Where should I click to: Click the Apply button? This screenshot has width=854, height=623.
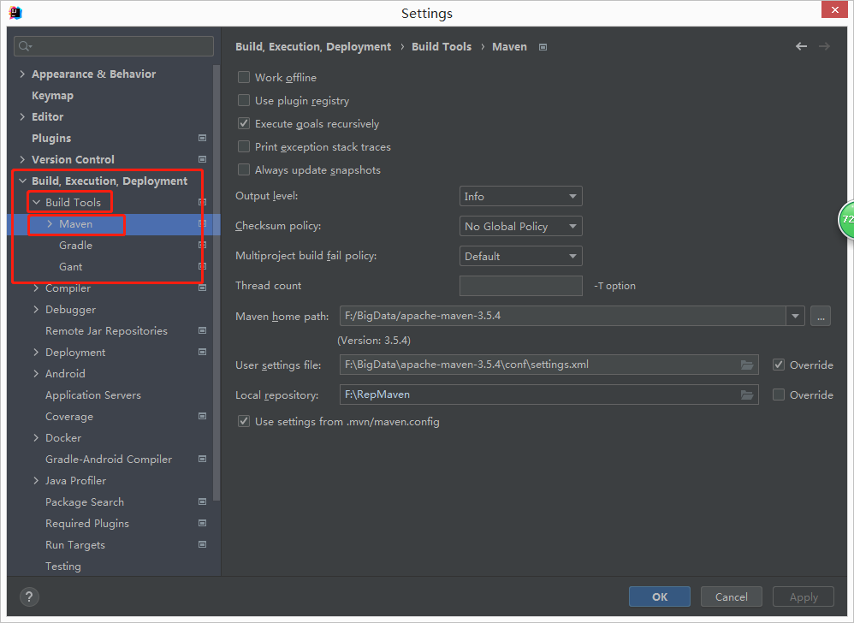click(x=803, y=596)
